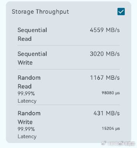Click the 431 MB/s value
Screen dimensions: 137x148
tap(107, 113)
